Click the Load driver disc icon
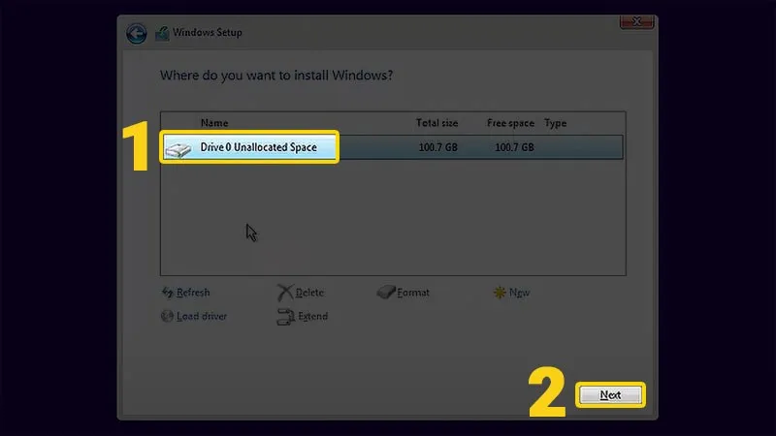The height and width of the screenshot is (436, 776). click(168, 316)
